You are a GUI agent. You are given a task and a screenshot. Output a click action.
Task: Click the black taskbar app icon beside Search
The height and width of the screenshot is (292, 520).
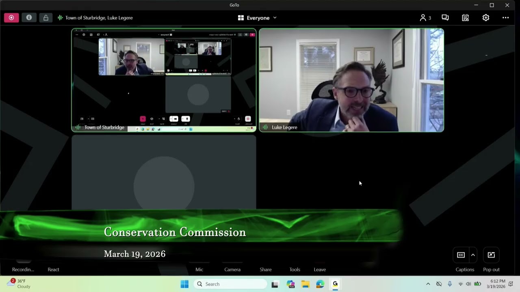tap(275, 284)
